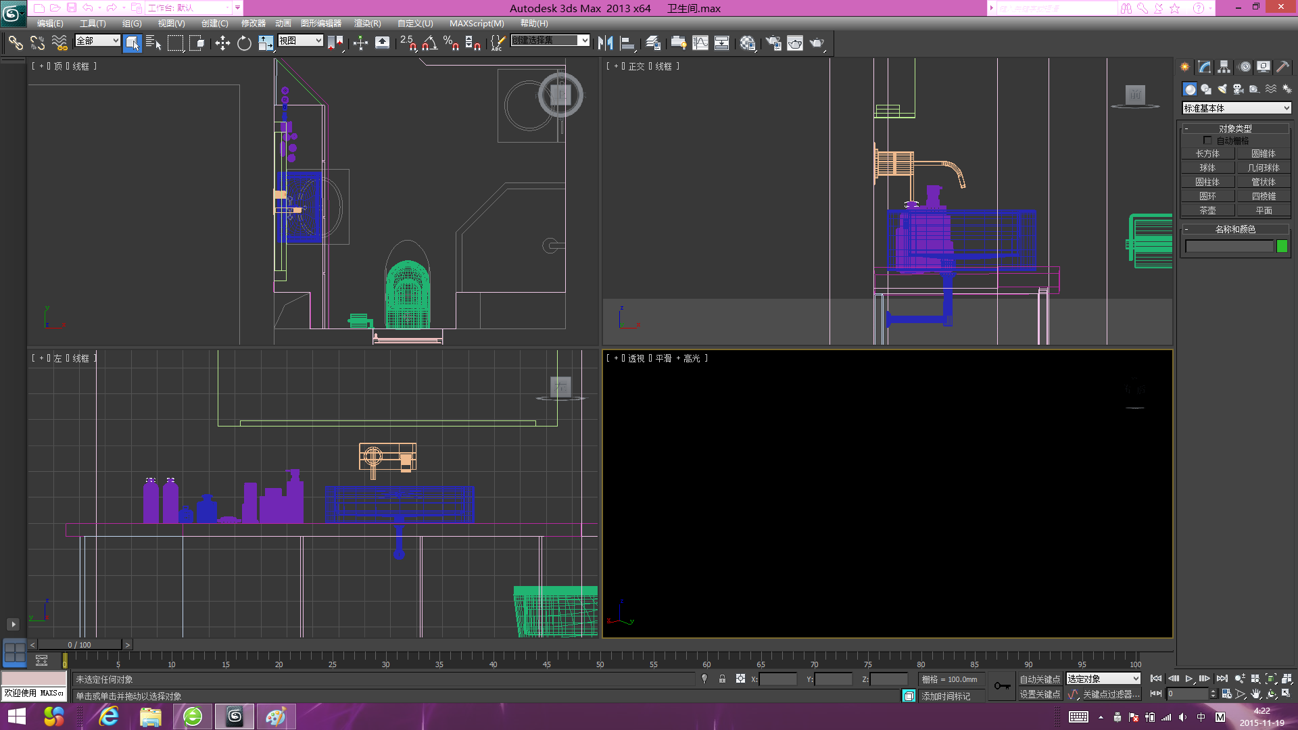This screenshot has height=730, width=1298.
Task: Click Render Production teapot icon
Action: [817, 43]
